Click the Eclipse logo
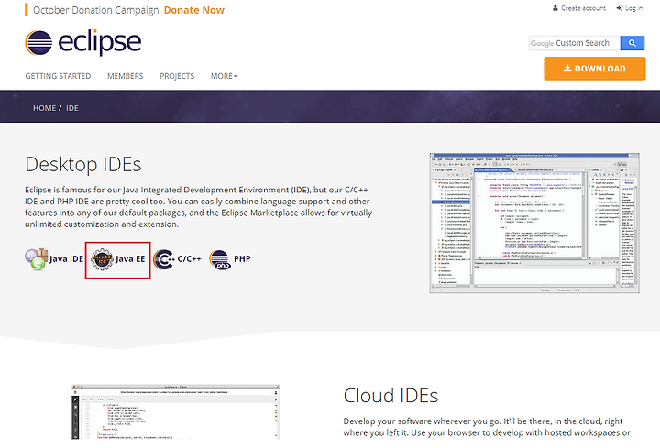Image resolution: width=660 pixels, height=448 pixels. pyautogui.click(x=82, y=42)
